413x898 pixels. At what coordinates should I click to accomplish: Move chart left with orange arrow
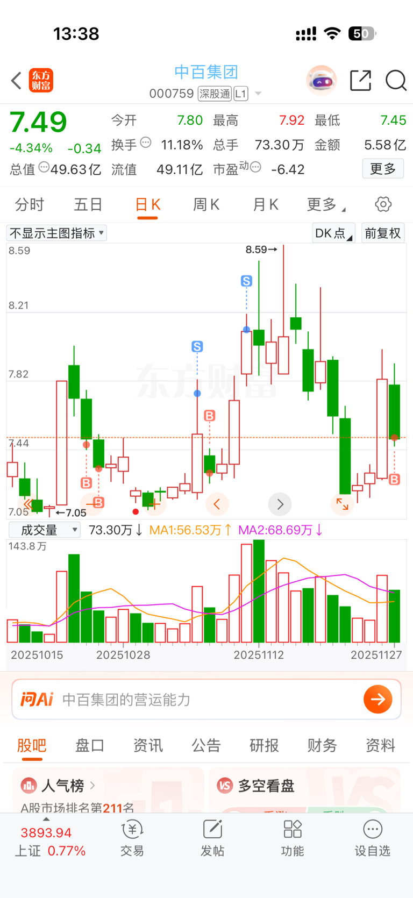point(217,504)
